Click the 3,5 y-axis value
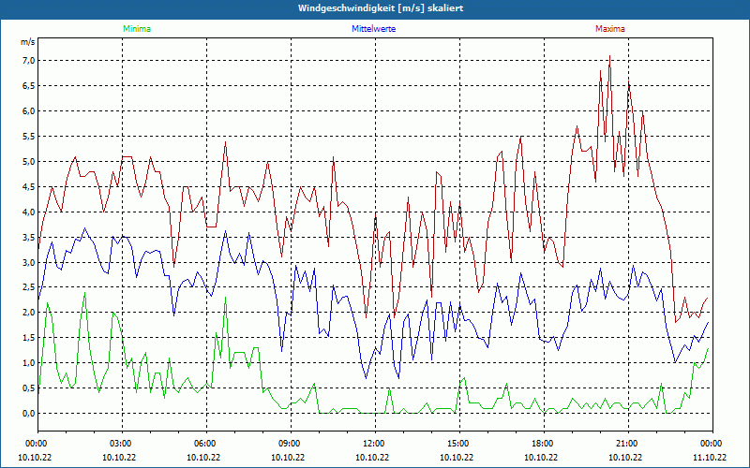 [29, 237]
